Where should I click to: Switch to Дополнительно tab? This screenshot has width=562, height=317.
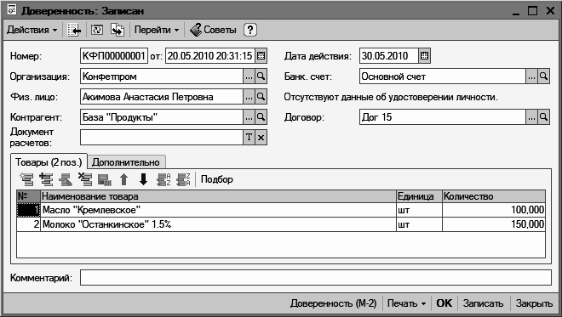point(126,162)
